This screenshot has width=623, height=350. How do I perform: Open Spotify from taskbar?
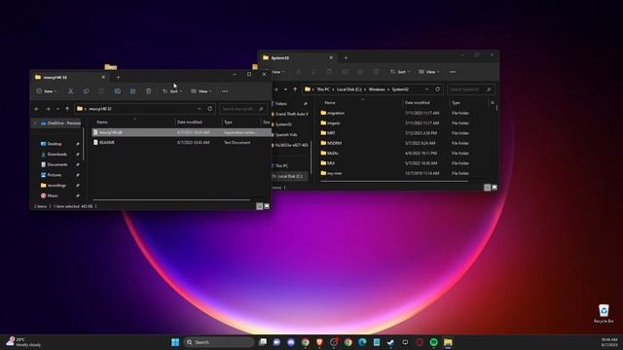tap(433, 342)
